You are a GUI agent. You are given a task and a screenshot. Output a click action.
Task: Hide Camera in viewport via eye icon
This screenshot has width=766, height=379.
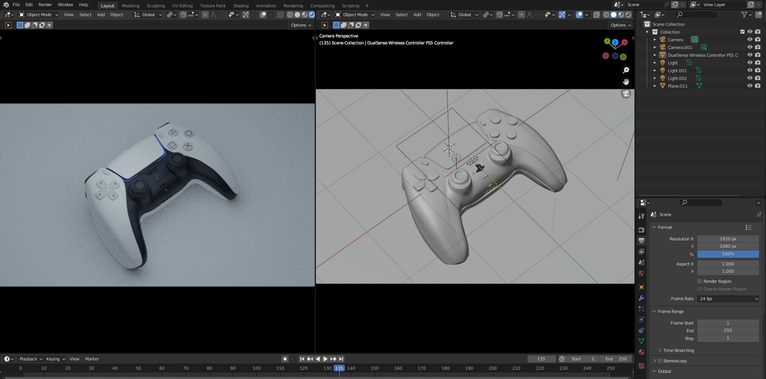750,40
